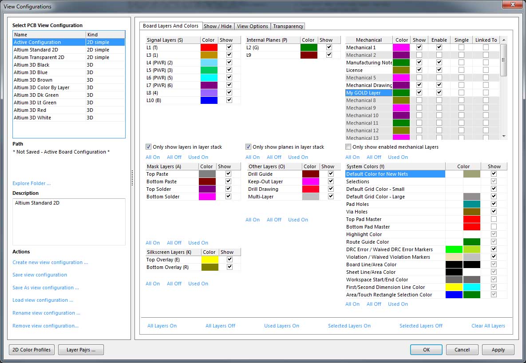Click the Mechanical 1 color swatch
Image resolution: width=526 pixels, height=363 pixels.
pos(401,47)
